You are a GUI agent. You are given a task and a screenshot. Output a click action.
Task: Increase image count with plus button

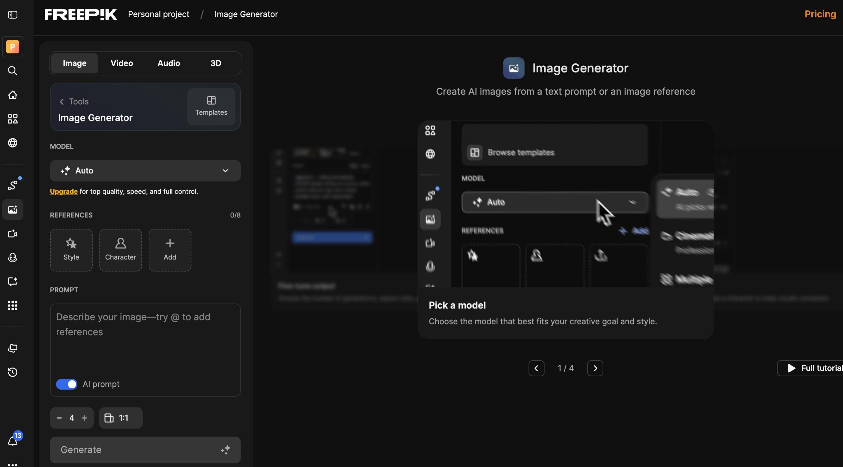84,418
